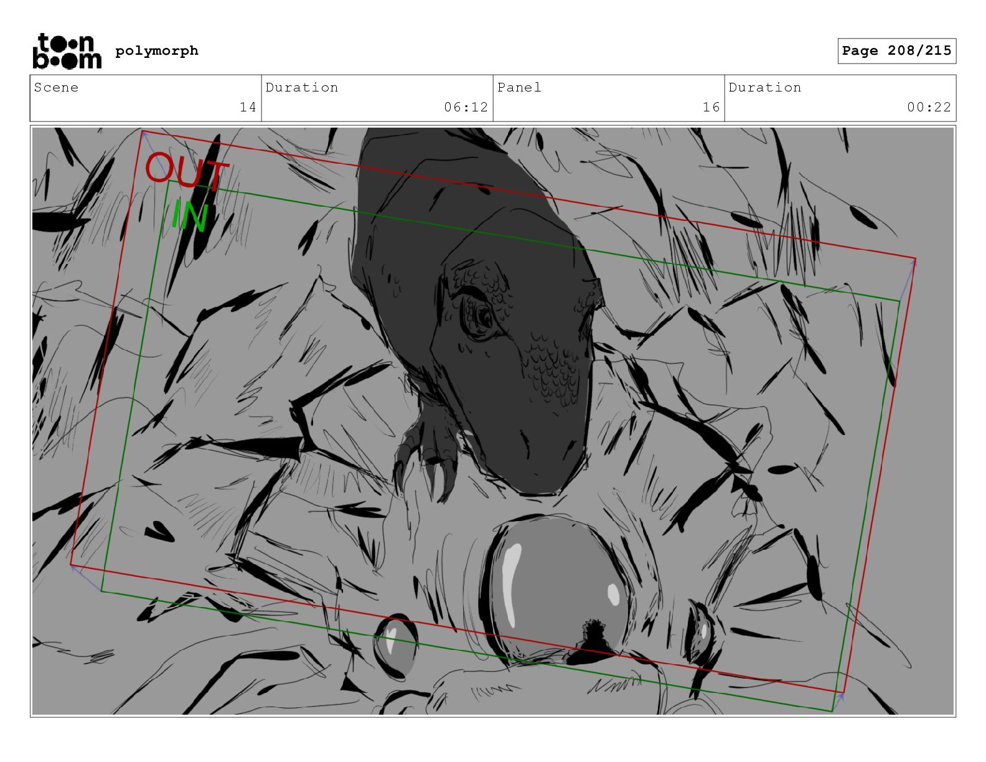The width and height of the screenshot is (986, 762).
Task: Click the scene number '14'
Action: 248,107
